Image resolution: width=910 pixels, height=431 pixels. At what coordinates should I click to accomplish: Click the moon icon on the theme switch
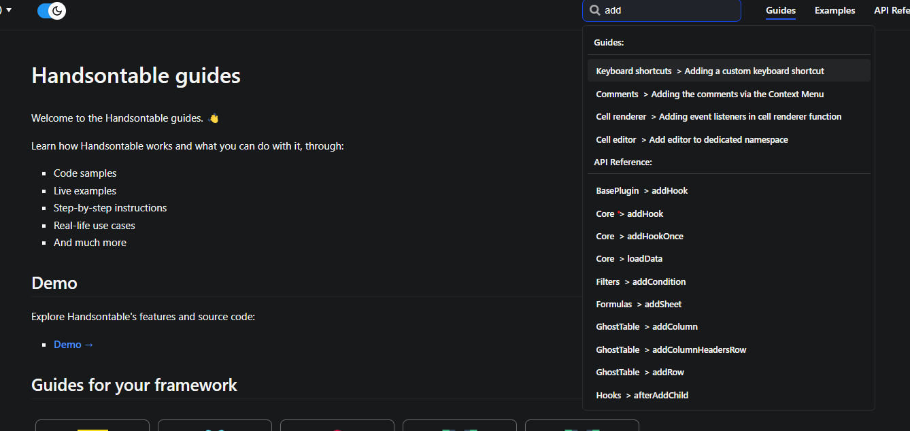click(x=57, y=10)
